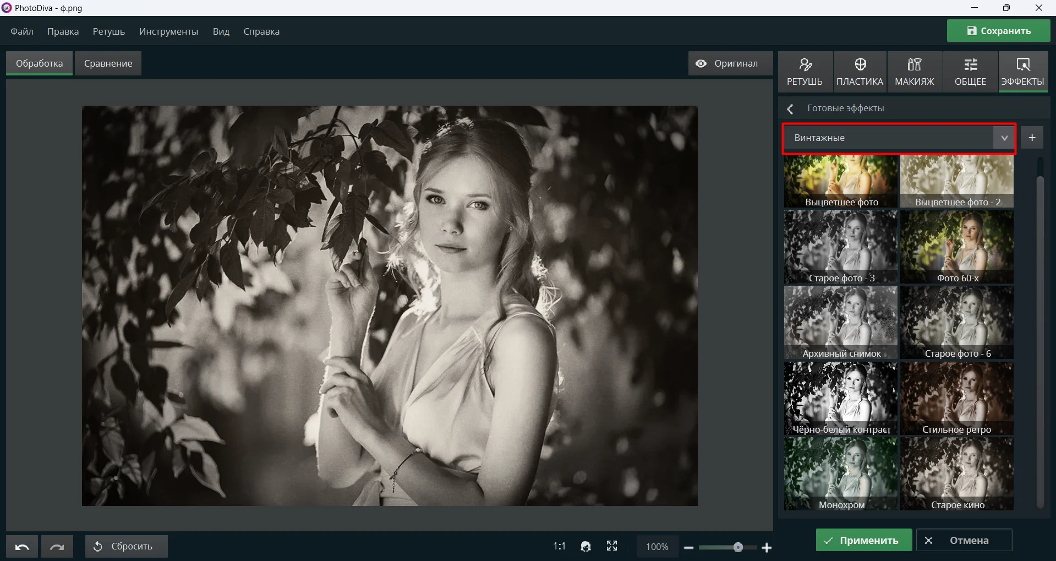Expand the Винтажные effects dropdown
This screenshot has height=561, width=1056.
point(1004,138)
